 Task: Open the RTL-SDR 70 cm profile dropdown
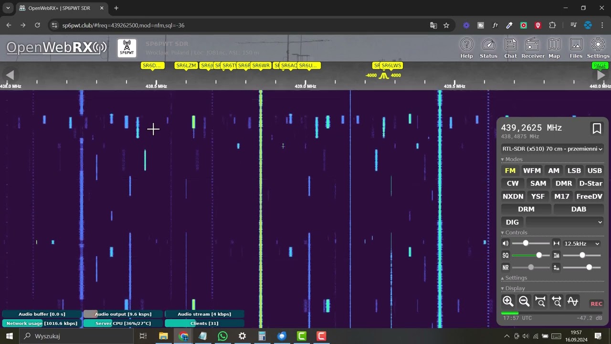[x=552, y=149]
